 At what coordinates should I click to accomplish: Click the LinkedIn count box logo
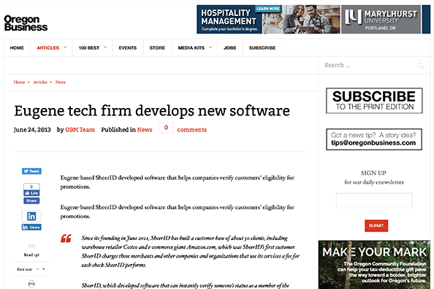tap(31, 216)
